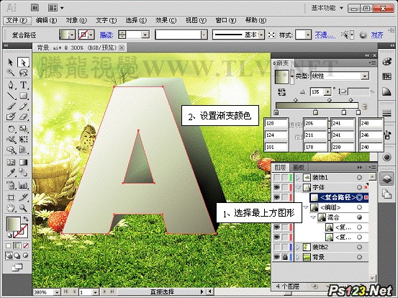Pick the Magic Wand tool
Image resolution: width=398 pixels, height=298 pixels.
pos(11,73)
